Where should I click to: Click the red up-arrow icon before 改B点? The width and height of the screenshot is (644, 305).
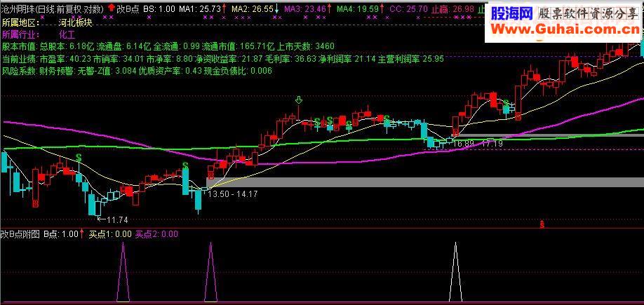point(112,8)
